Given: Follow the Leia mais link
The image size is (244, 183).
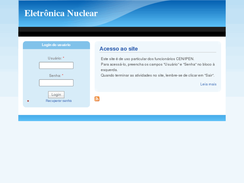Looking at the screenshot, I should (x=208, y=84).
